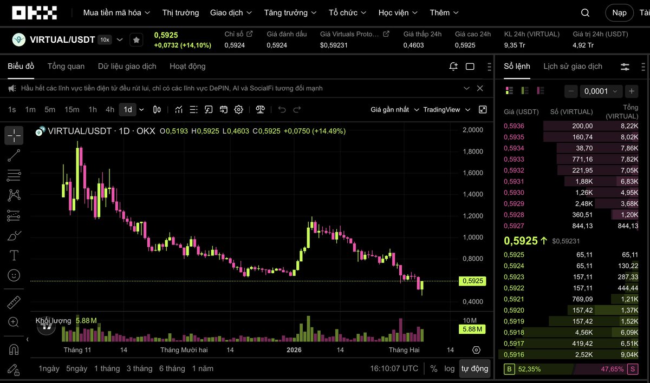The width and height of the screenshot is (650, 383).
Task: Expand more timeframes chevron after 1d
Action: click(142, 110)
